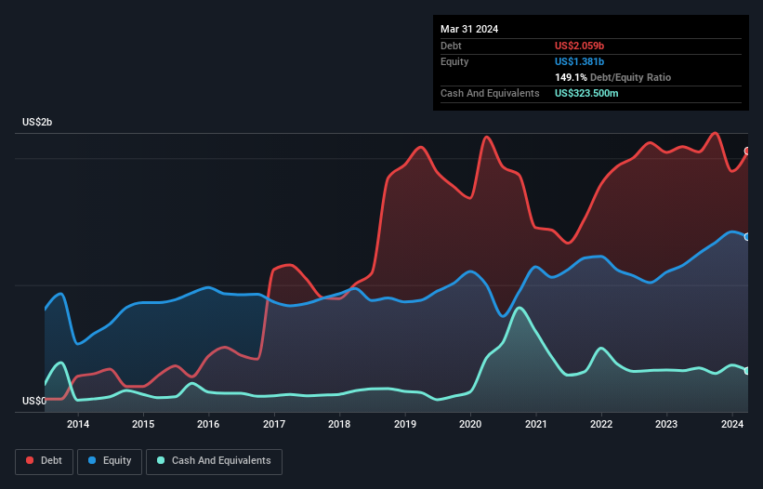763x489 pixels.
Task: Click the 2018 x-axis label
Action: click(x=339, y=424)
